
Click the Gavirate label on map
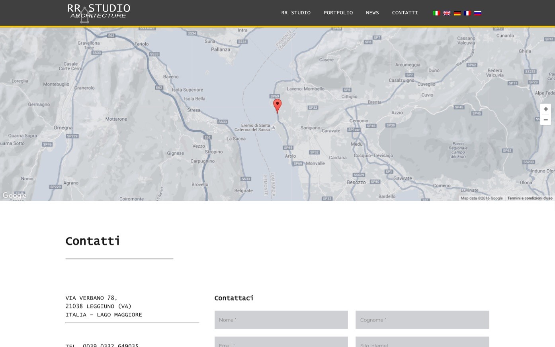coord(403,178)
